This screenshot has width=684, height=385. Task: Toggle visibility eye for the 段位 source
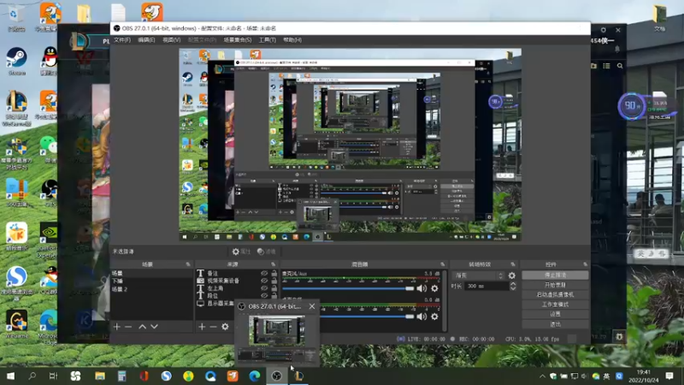point(264,295)
